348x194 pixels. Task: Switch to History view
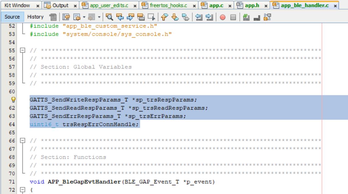tap(35, 17)
